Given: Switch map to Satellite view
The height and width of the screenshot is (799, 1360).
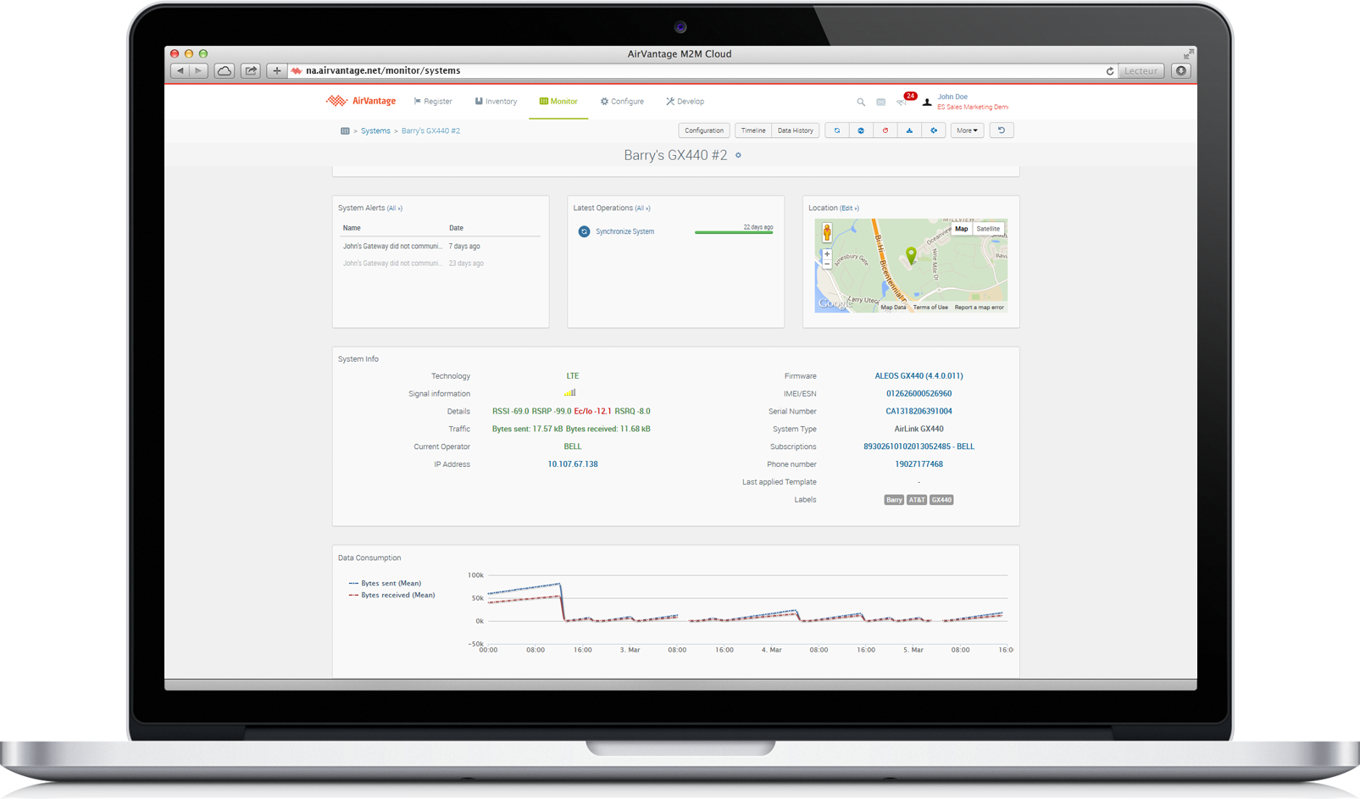Looking at the screenshot, I should coord(988,229).
